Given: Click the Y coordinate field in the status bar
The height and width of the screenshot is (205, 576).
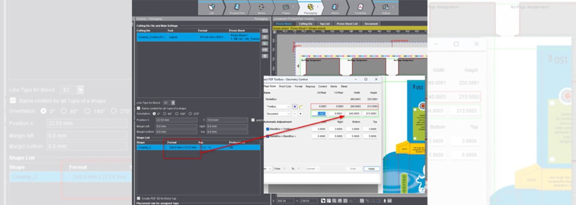Looking at the screenshot, I should tap(309, 201).
